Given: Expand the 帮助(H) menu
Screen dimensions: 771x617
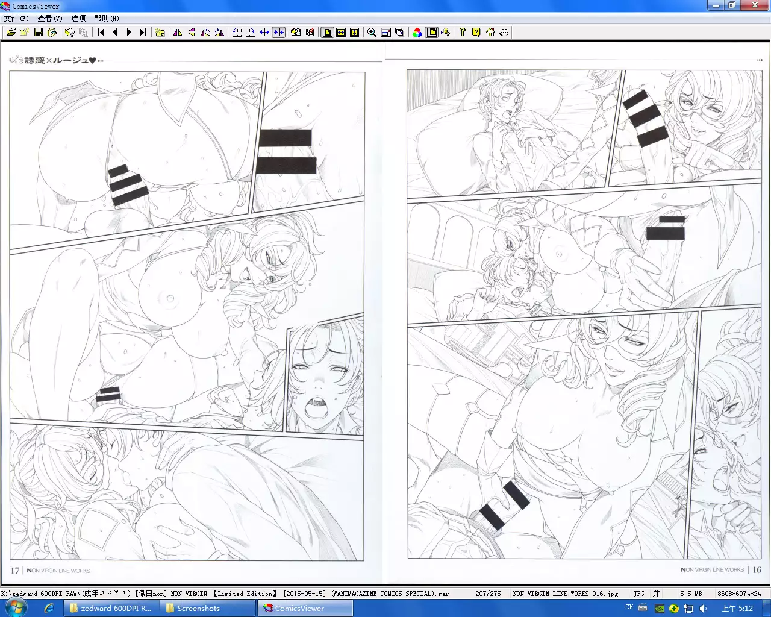Looking at the screenshot, I should tap(107, 19).
